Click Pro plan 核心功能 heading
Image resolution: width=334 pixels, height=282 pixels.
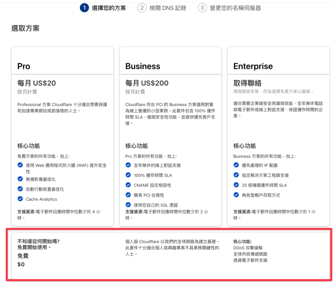pyautogui.click(x=29, y=146)
